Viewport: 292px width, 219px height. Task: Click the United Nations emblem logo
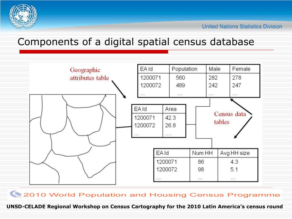click(23, 16)
